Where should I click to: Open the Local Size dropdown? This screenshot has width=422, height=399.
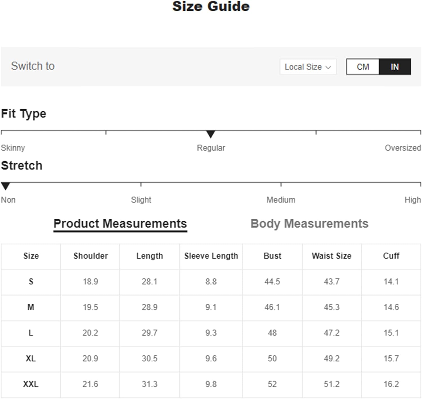tap(308, 67)
